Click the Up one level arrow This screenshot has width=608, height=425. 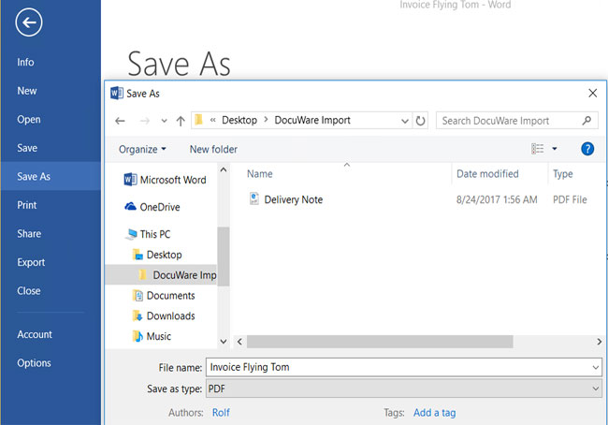click(181, 121)
